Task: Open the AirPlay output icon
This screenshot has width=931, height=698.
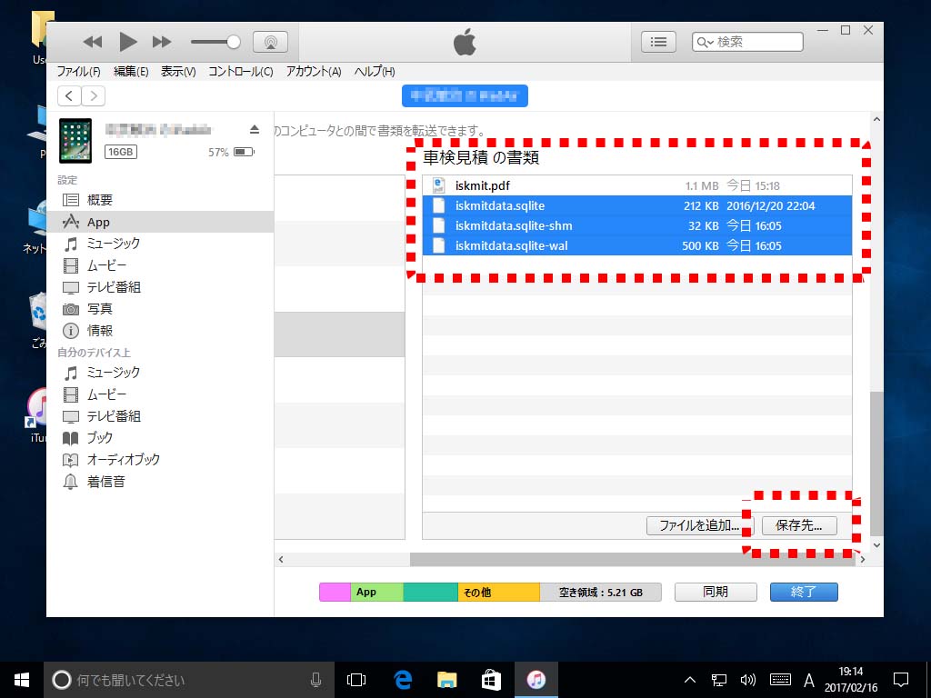Action: [270, 42]
